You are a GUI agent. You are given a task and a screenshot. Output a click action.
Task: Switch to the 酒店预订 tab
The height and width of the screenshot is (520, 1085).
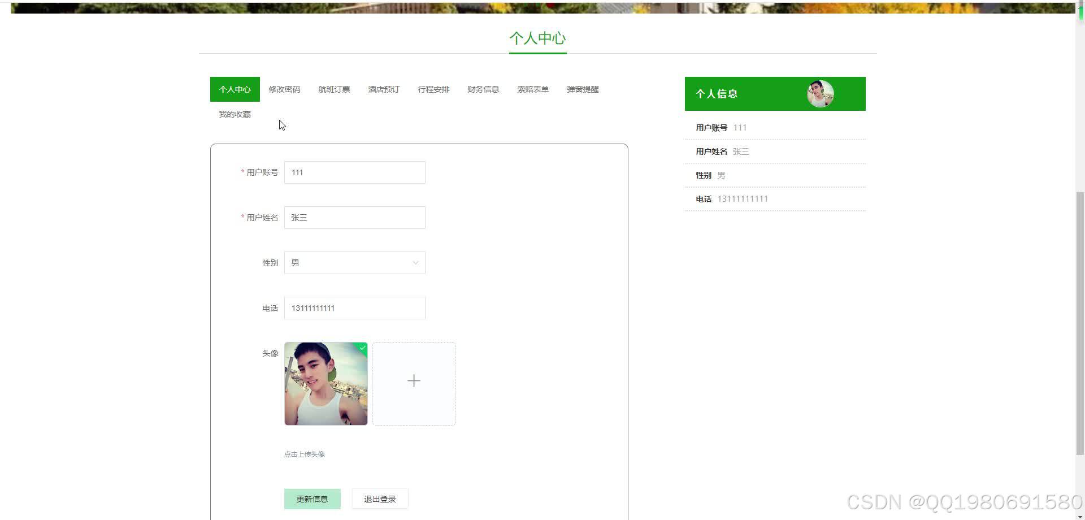383,89
